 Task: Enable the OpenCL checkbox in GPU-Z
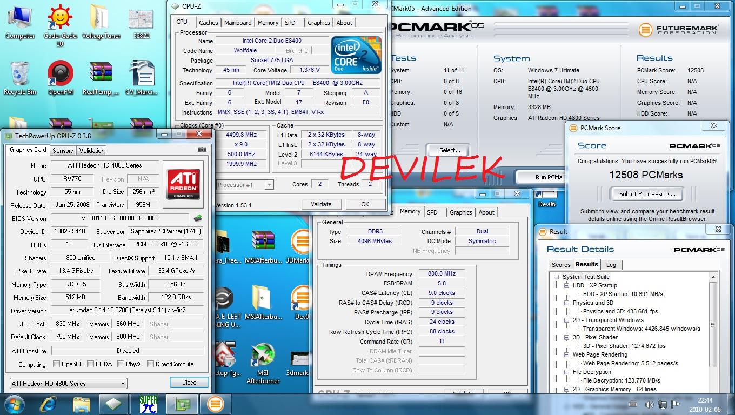click(x=56, y=364)
